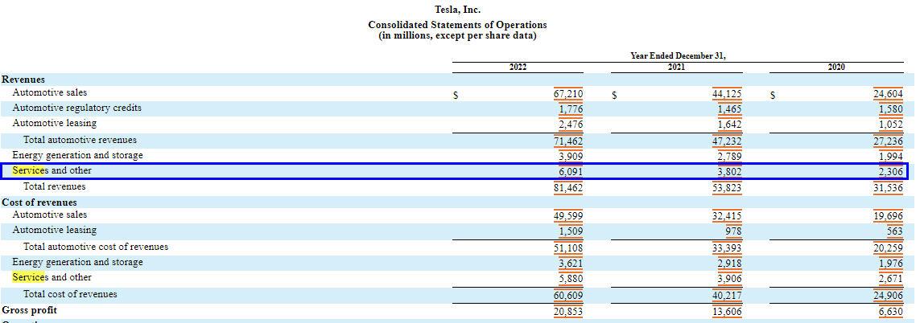The image size is (920, 323).
Task: Click the 2,476 automotive leasing value
Action: 571,125
